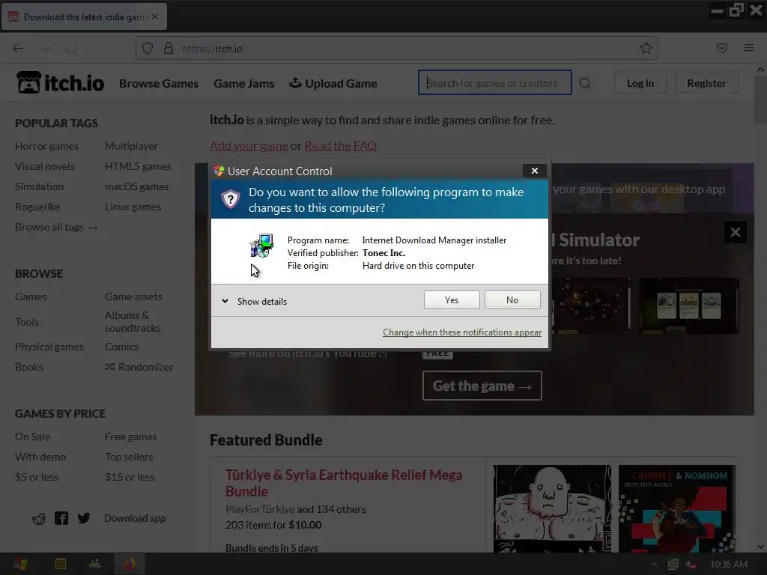
Task: Dismiss the featured banner with X
Action: point(736,232)
